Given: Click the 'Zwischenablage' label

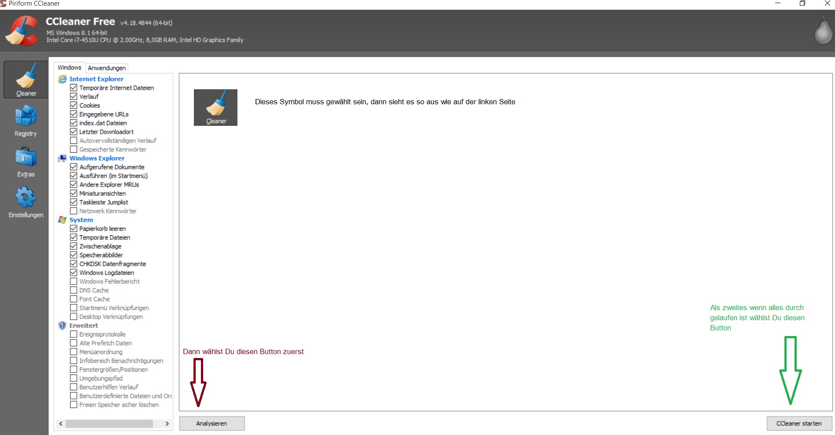Looking at the screenshot, I should [100, 246].
